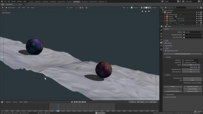Switch to the Shading workspace tab
This screenshot has height=114, width=203.
click(x=69, y=2)
